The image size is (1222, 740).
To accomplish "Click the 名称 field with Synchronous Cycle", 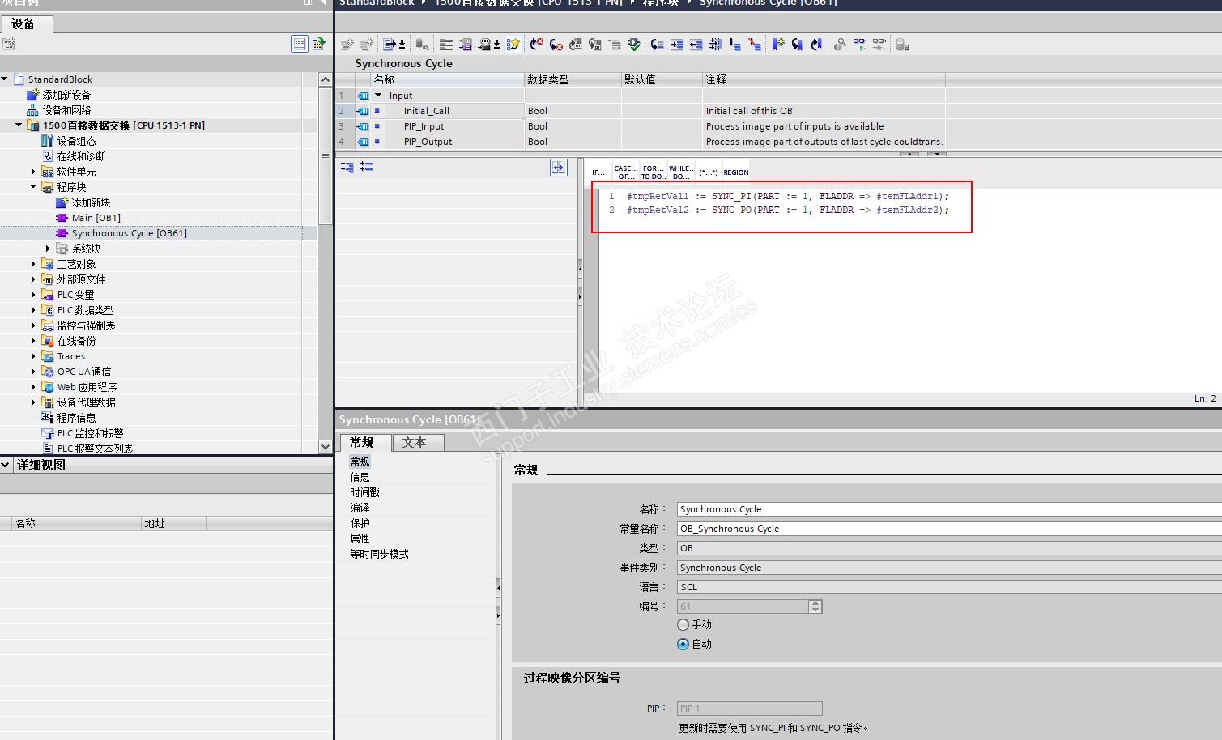I will pyautogui.click(x=949, y=509).
